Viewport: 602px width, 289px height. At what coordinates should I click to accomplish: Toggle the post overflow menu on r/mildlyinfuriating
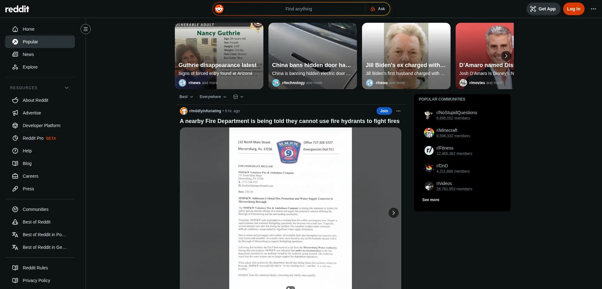point(398,111)
